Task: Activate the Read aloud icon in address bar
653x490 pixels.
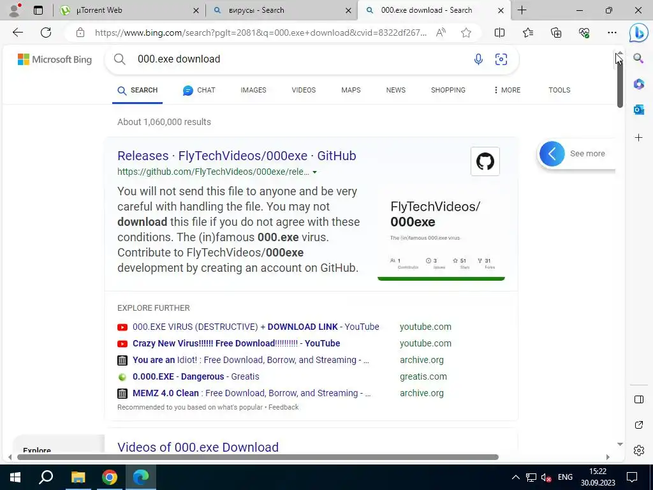Action: (x=441, y=33)
